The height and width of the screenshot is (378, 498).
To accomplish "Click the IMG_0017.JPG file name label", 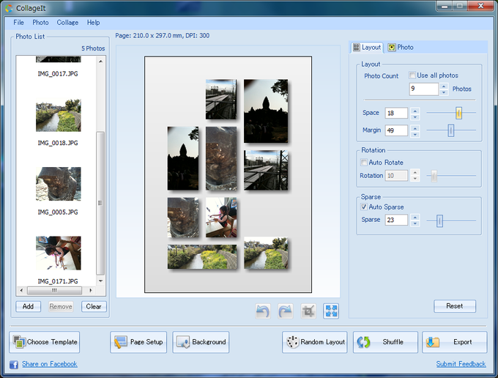I will (58, 74).
